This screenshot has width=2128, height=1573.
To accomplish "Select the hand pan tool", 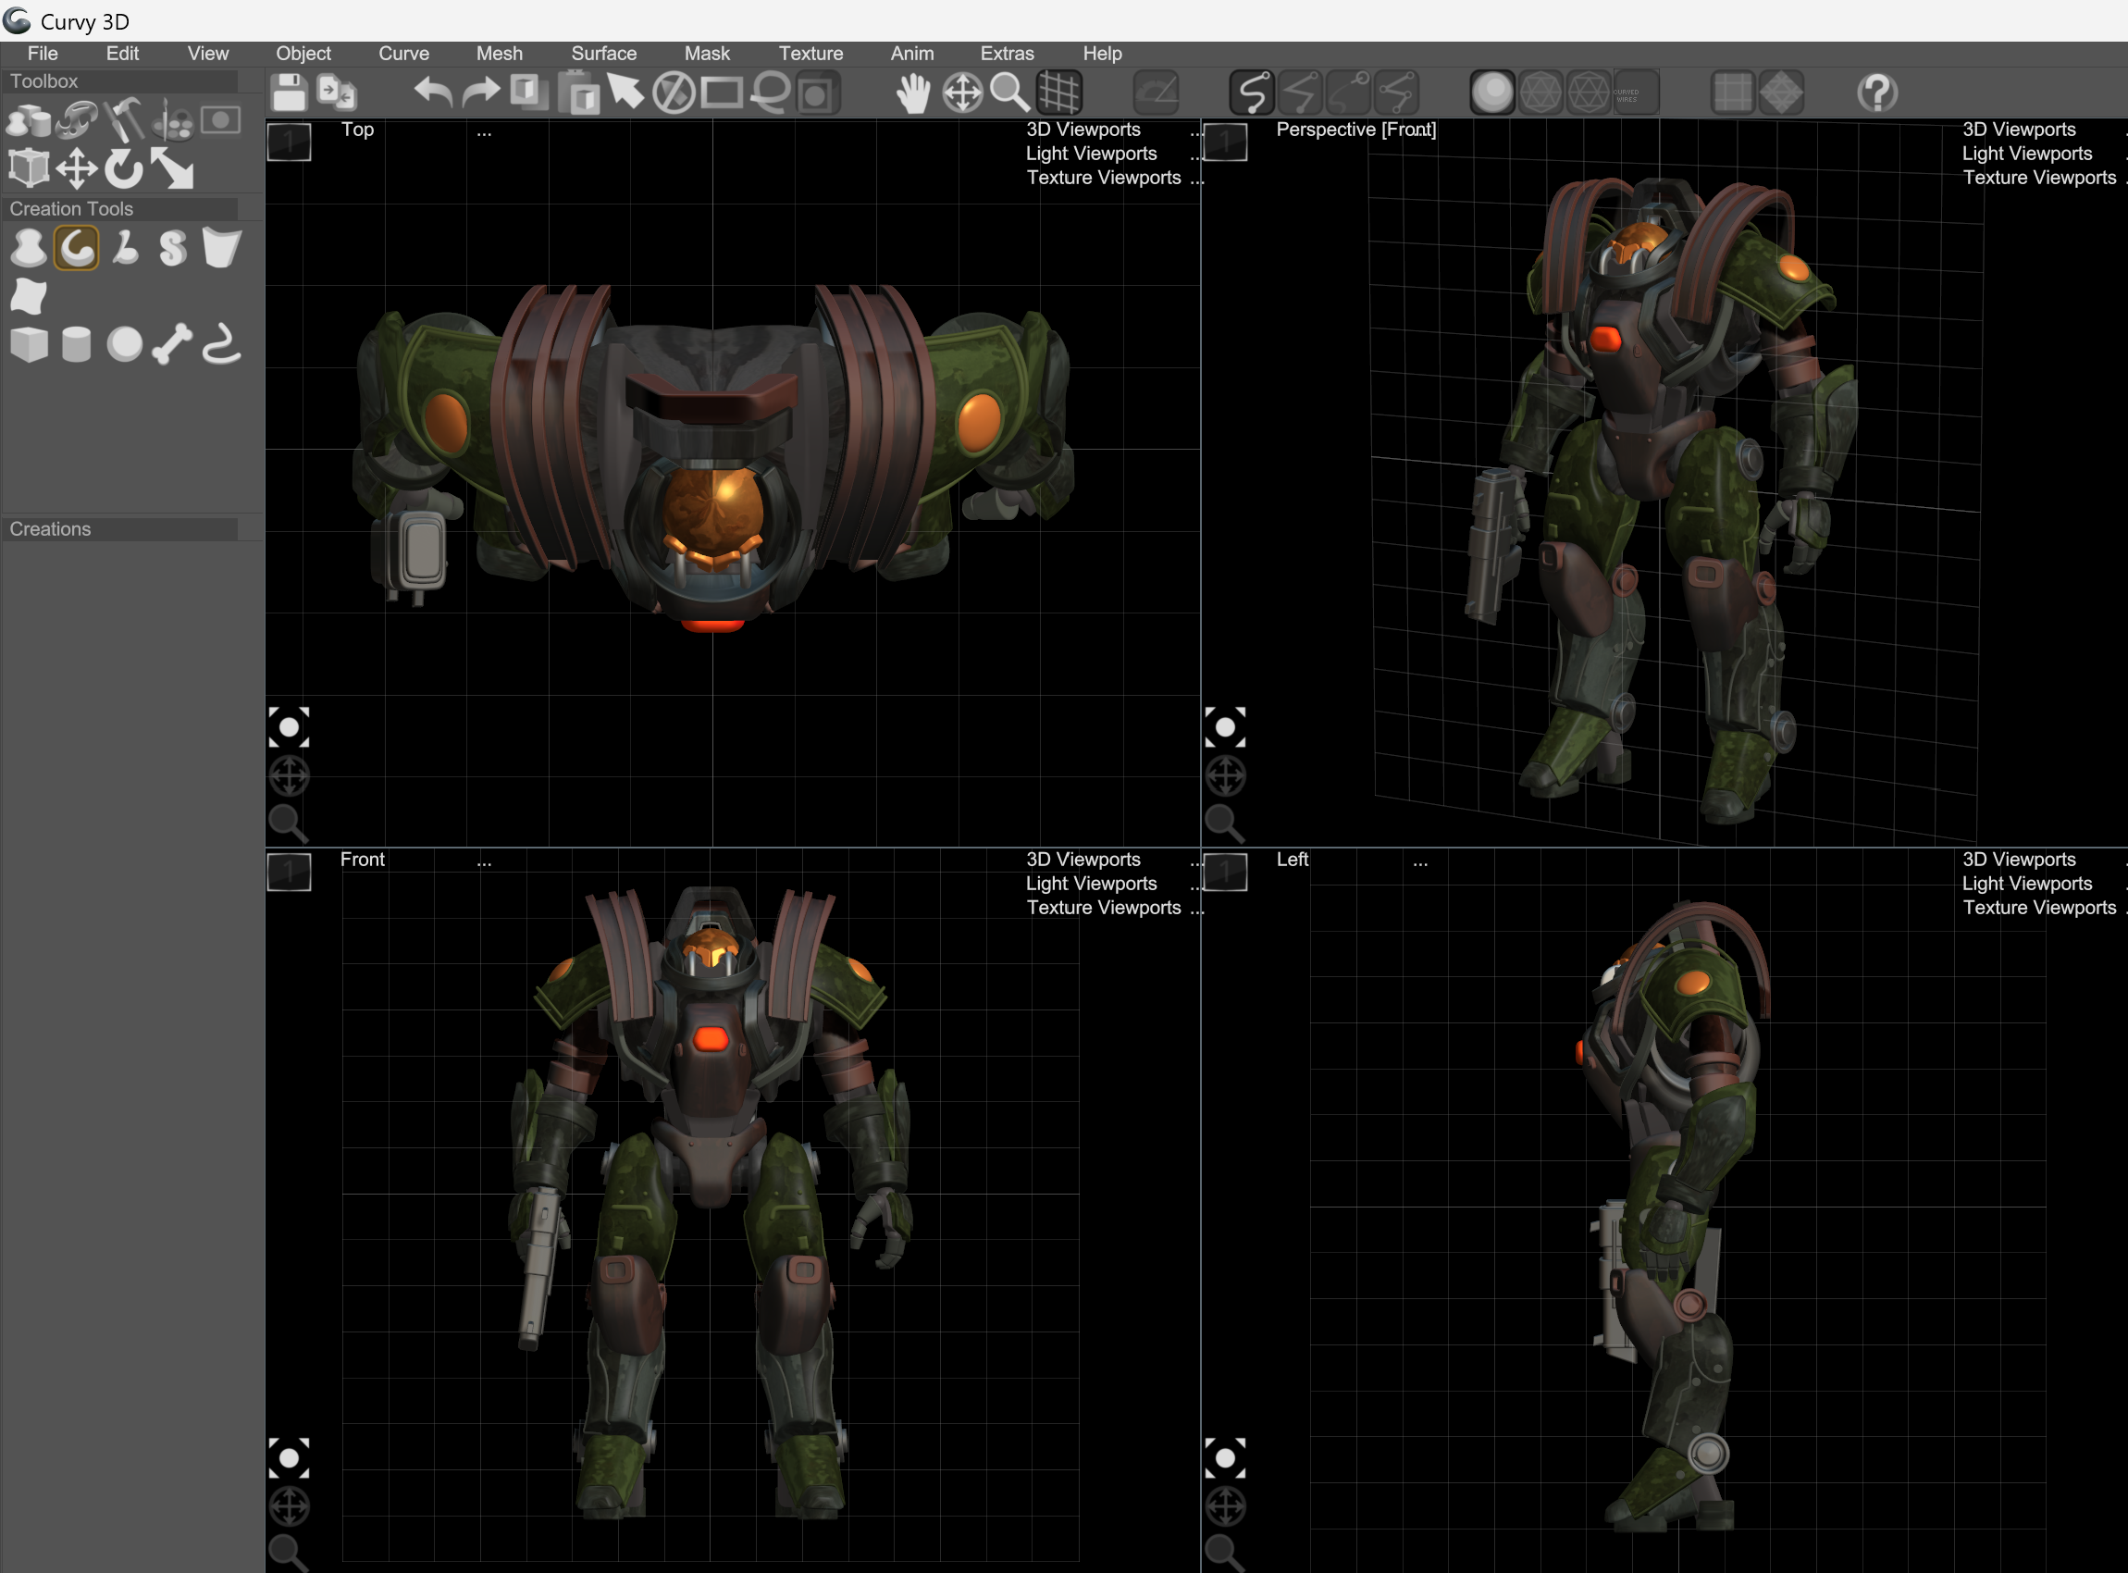I will tap(914, 93).
